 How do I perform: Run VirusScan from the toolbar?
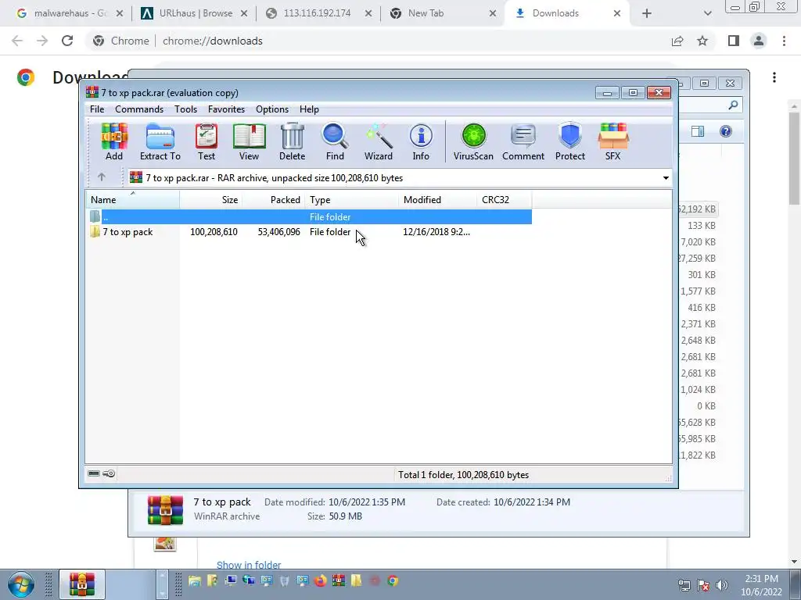pyautogui.click(x=473, y=142)
